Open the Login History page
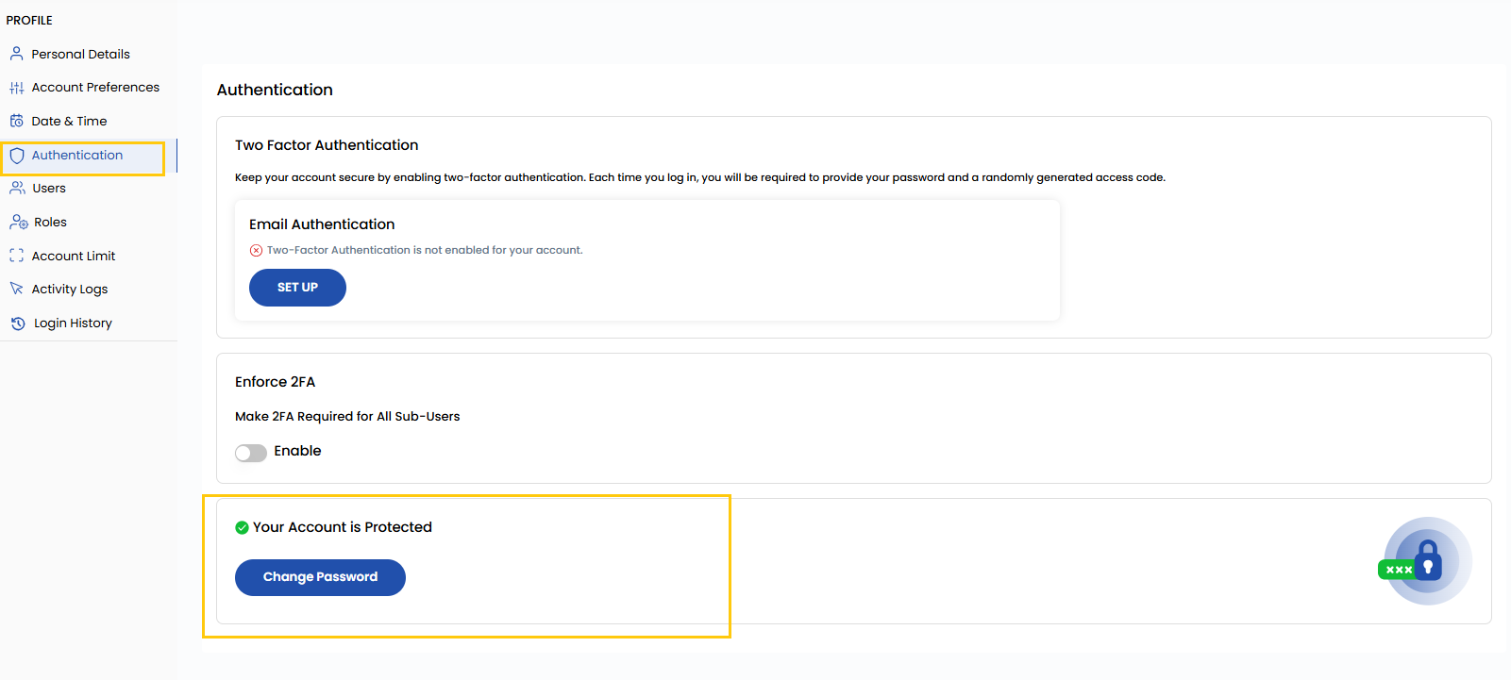This screenshot has height=680, width=1511. (x=73, y=323)
